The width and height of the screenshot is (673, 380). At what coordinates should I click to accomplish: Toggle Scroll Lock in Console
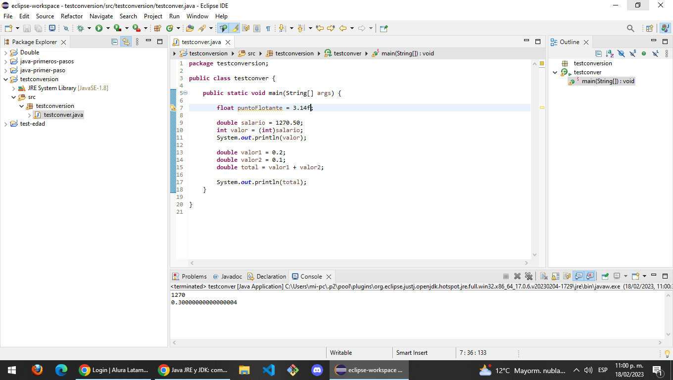click(555, 276)
